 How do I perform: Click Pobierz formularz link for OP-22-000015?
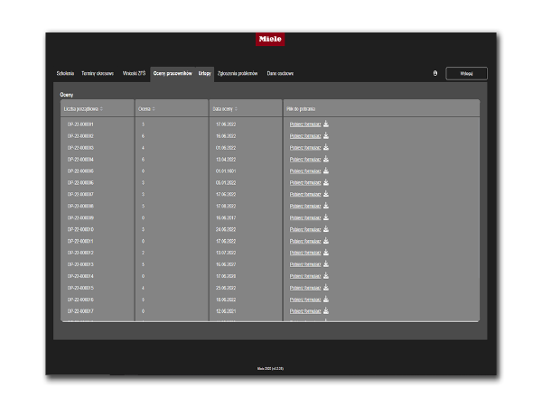(304, 288)
